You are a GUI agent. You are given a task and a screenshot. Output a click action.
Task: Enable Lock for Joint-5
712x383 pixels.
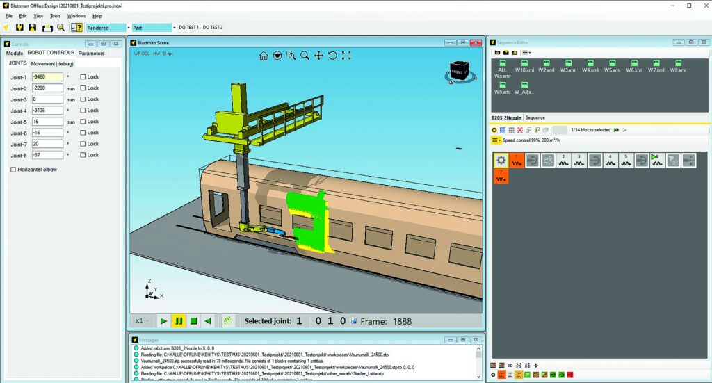pos(83,122)
